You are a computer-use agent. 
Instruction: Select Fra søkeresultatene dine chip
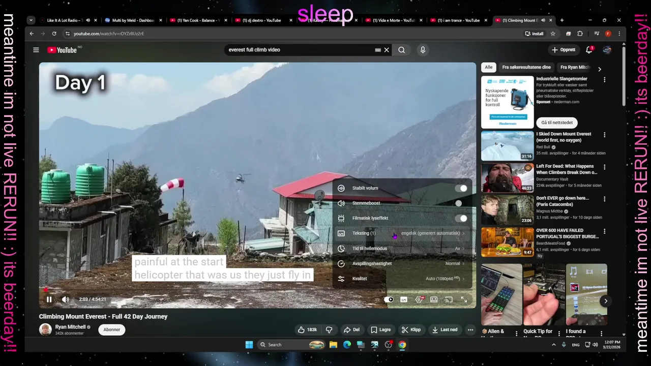(x=526, y=67)
